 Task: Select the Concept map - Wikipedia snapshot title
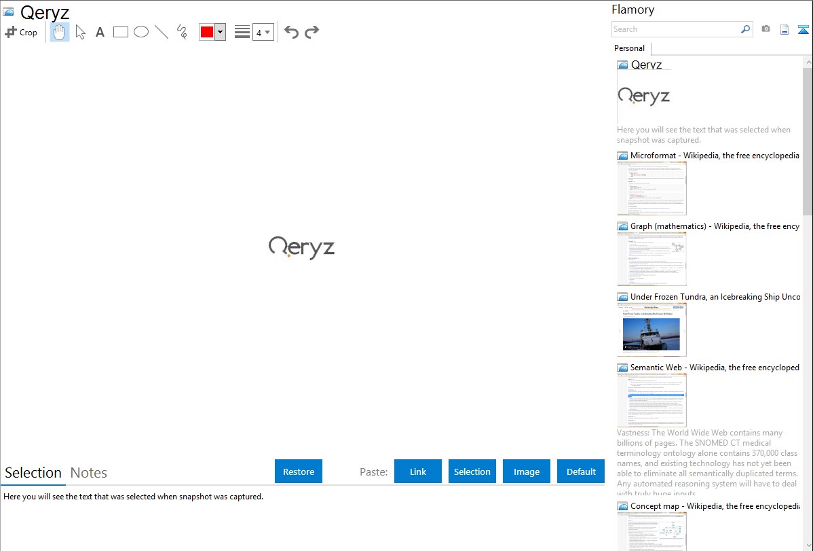pos(715,505)
